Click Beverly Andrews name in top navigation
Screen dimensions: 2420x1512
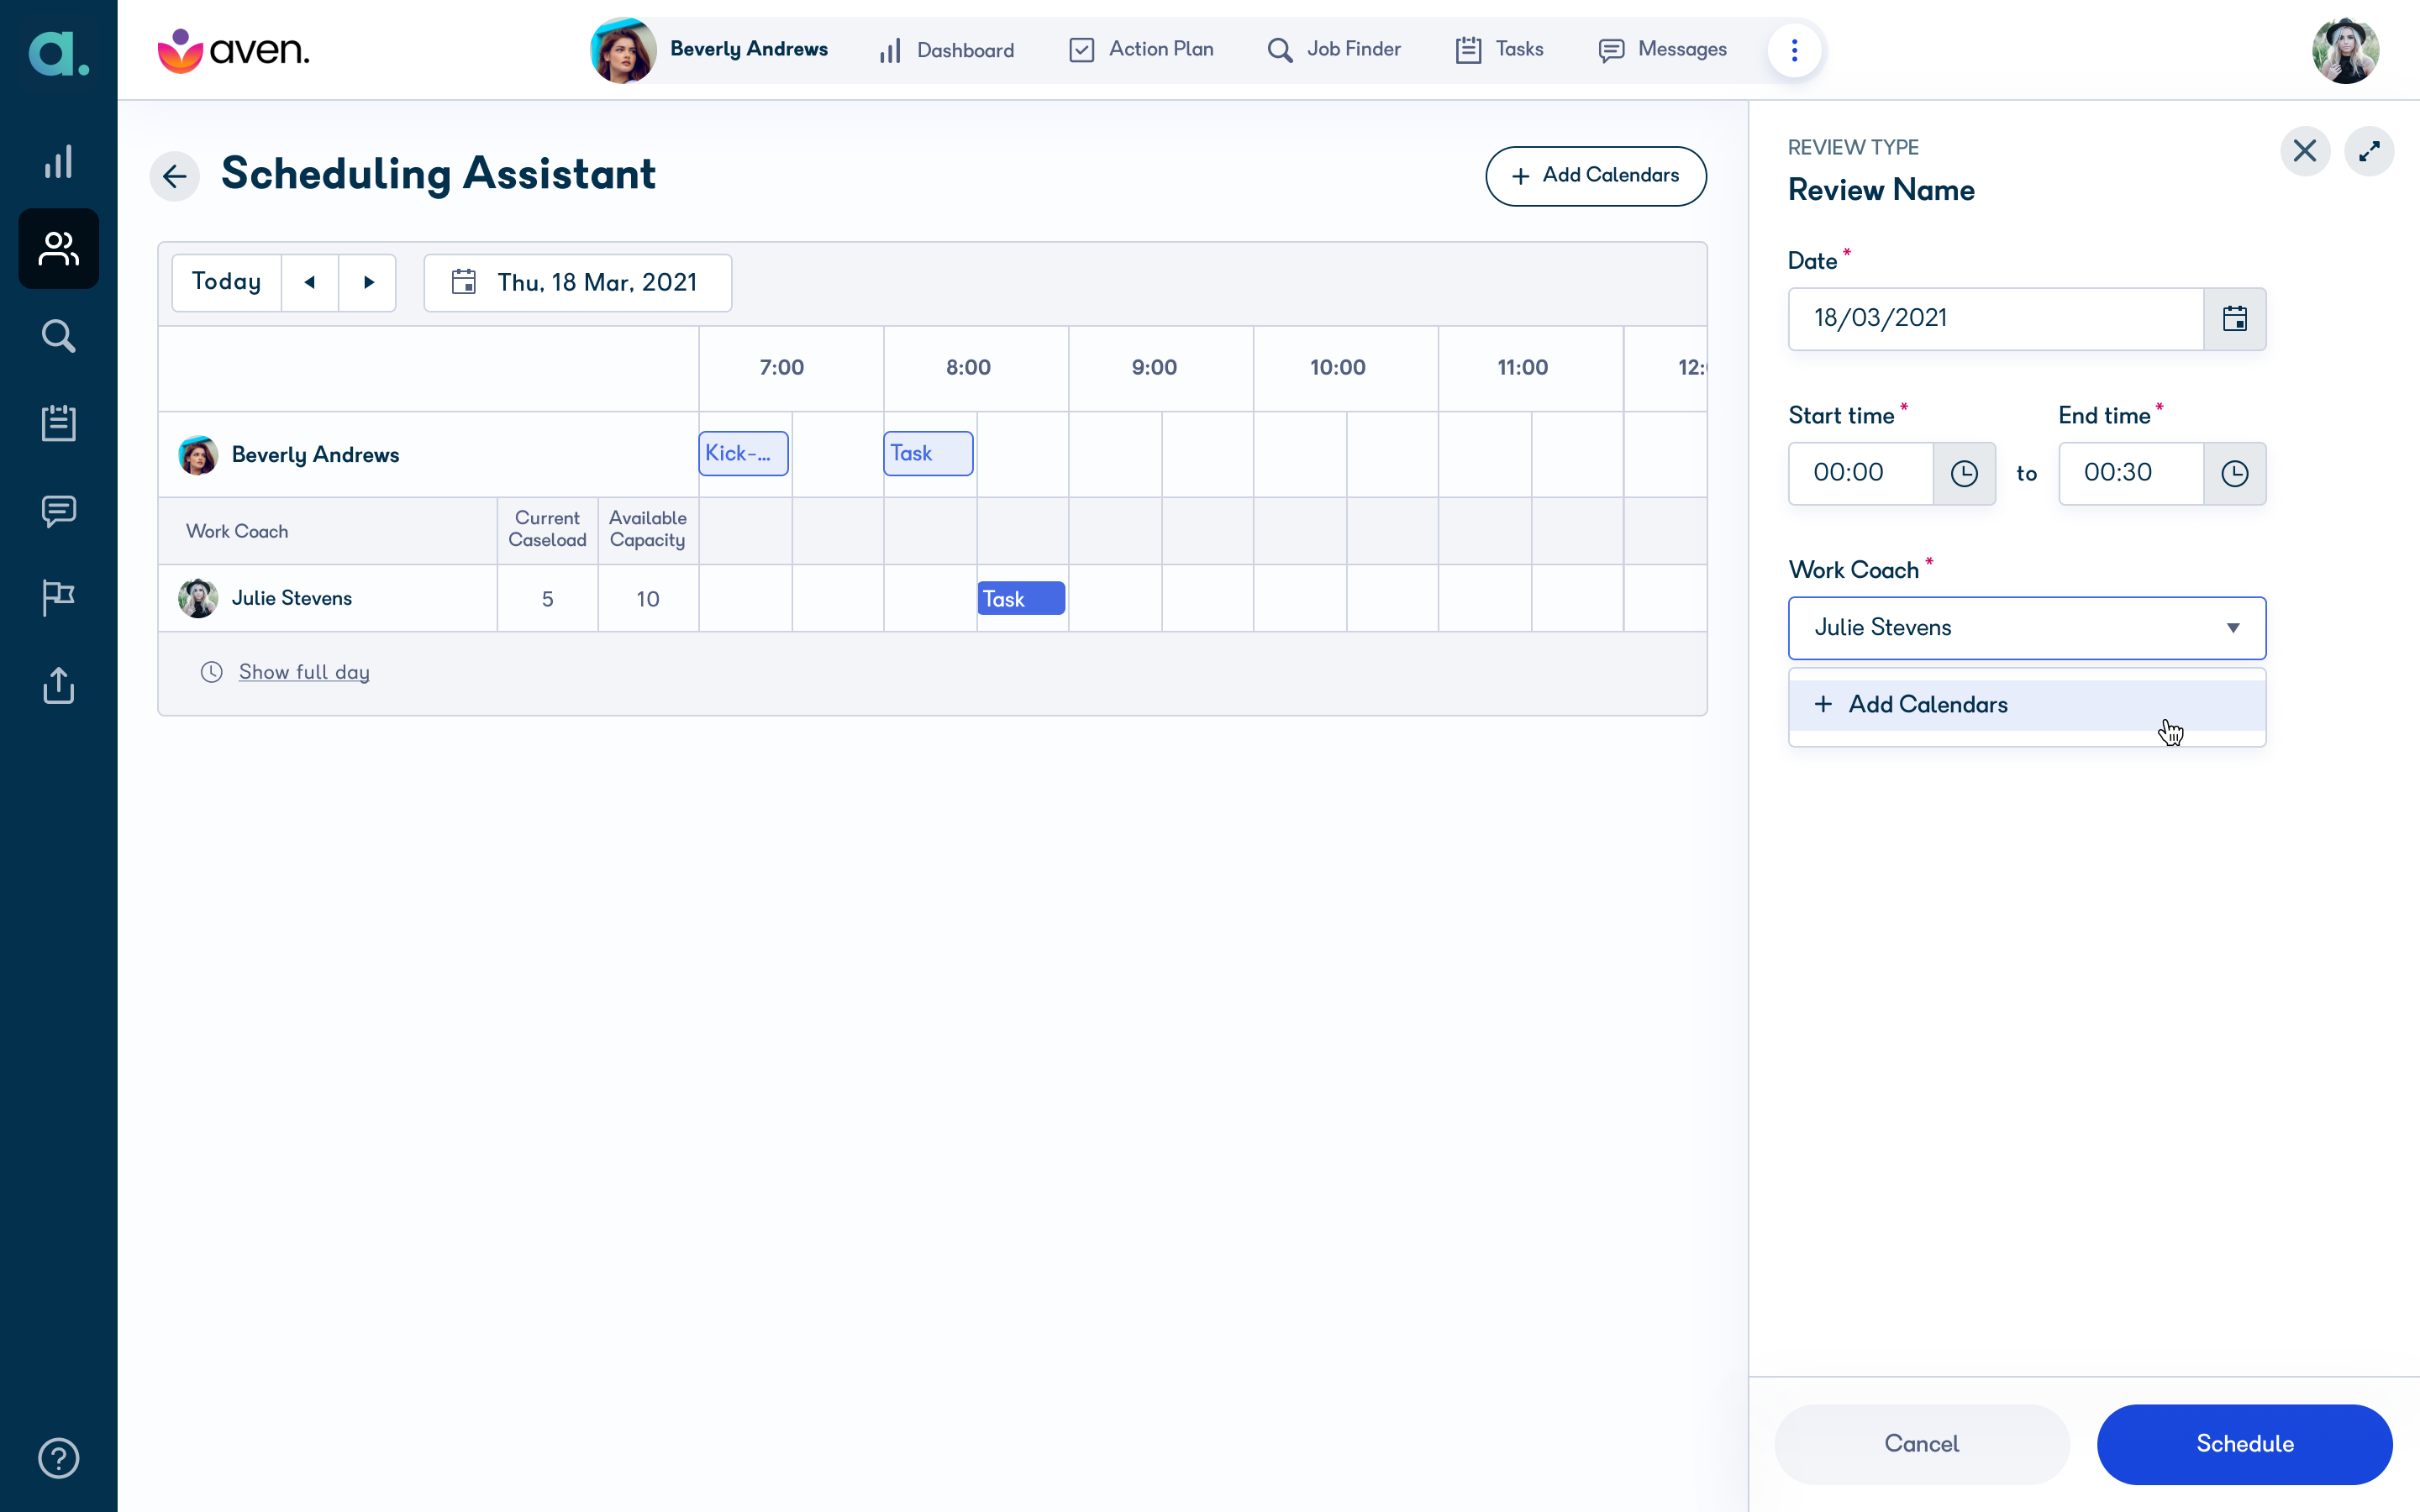pyautogui.click(x=749, y=49)
